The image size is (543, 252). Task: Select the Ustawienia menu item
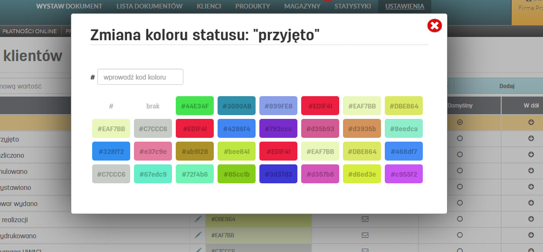coord(404,6)
